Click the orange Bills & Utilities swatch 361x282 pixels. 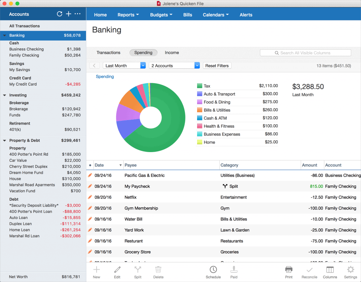pos(200,110)
